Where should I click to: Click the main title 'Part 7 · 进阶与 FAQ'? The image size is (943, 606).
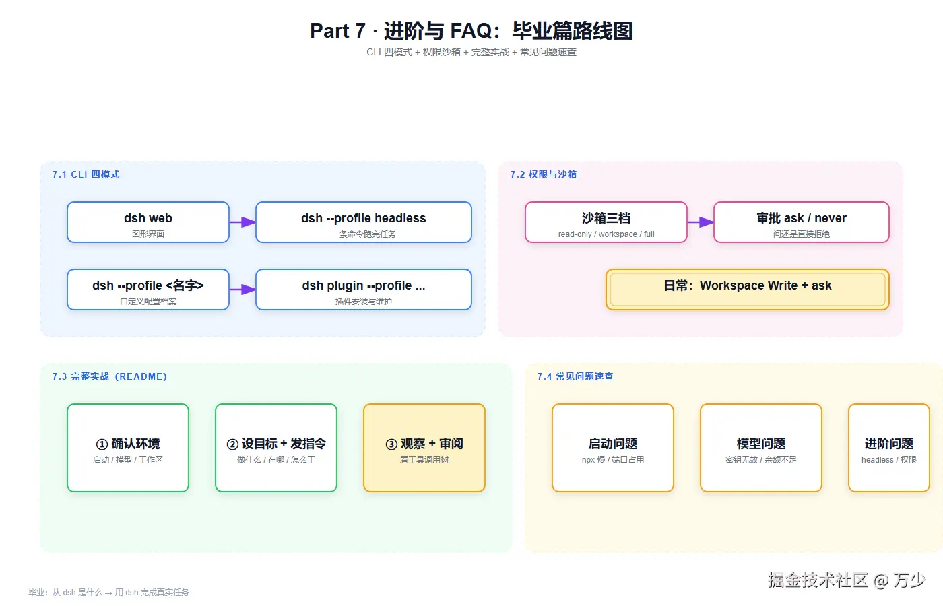pos(471,30)
